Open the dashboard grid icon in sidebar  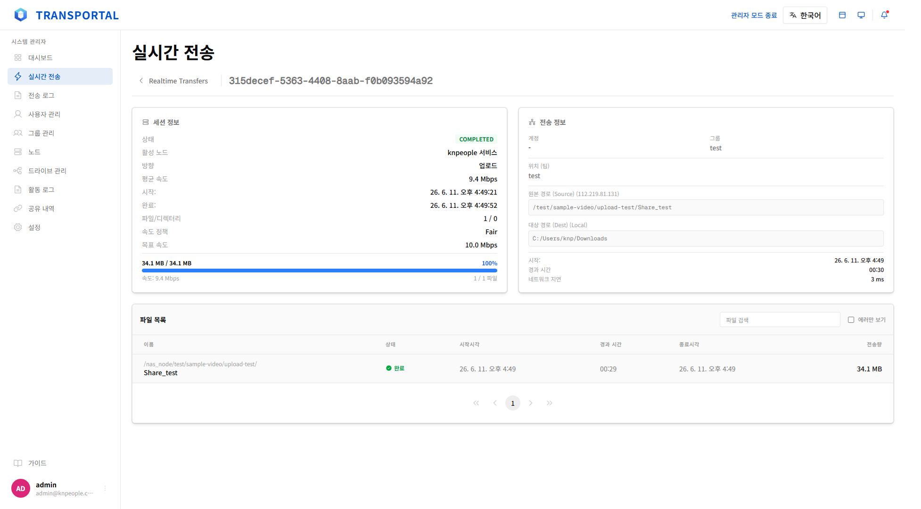click(x=18, y=57)
